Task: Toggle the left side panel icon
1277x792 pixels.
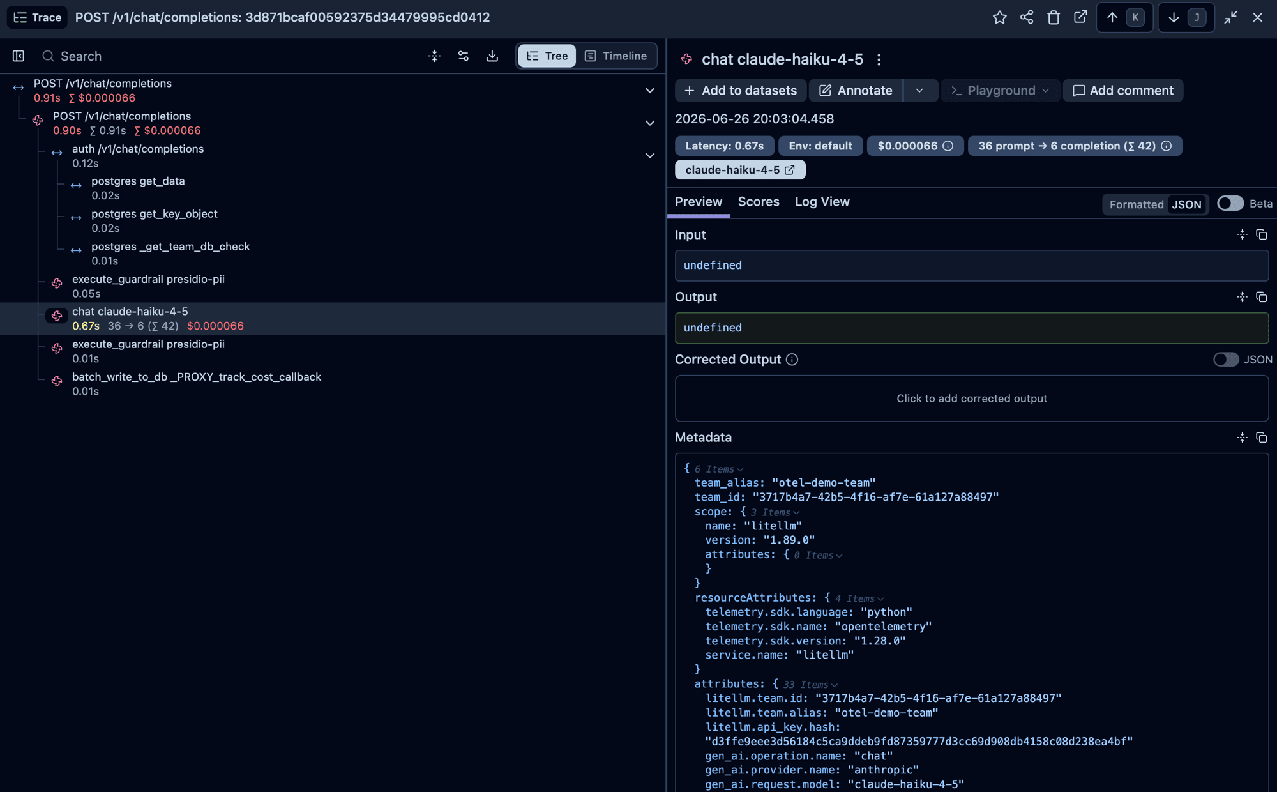Action: coord(19,56)
